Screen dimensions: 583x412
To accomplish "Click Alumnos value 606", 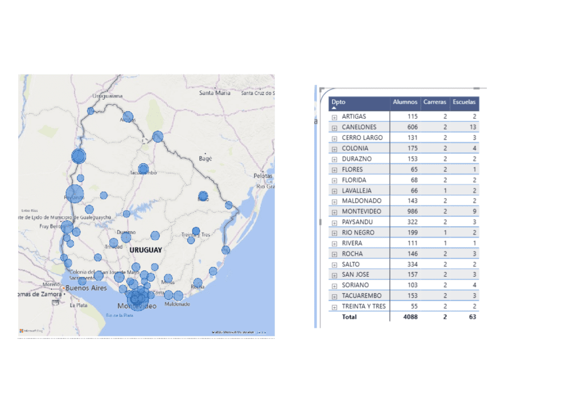I will pyautogui.click(x=412, y=127).
